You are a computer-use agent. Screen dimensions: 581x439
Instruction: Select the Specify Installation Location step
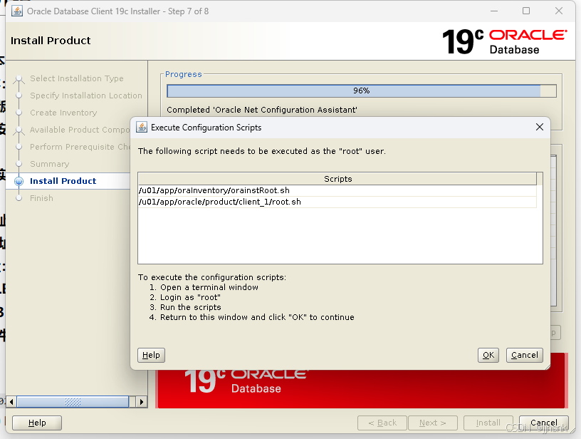(x=86, y=95)
